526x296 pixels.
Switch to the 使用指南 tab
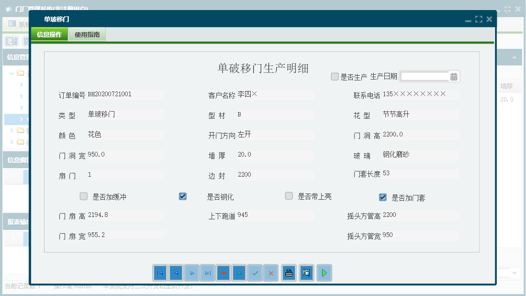tap(87, 34)
